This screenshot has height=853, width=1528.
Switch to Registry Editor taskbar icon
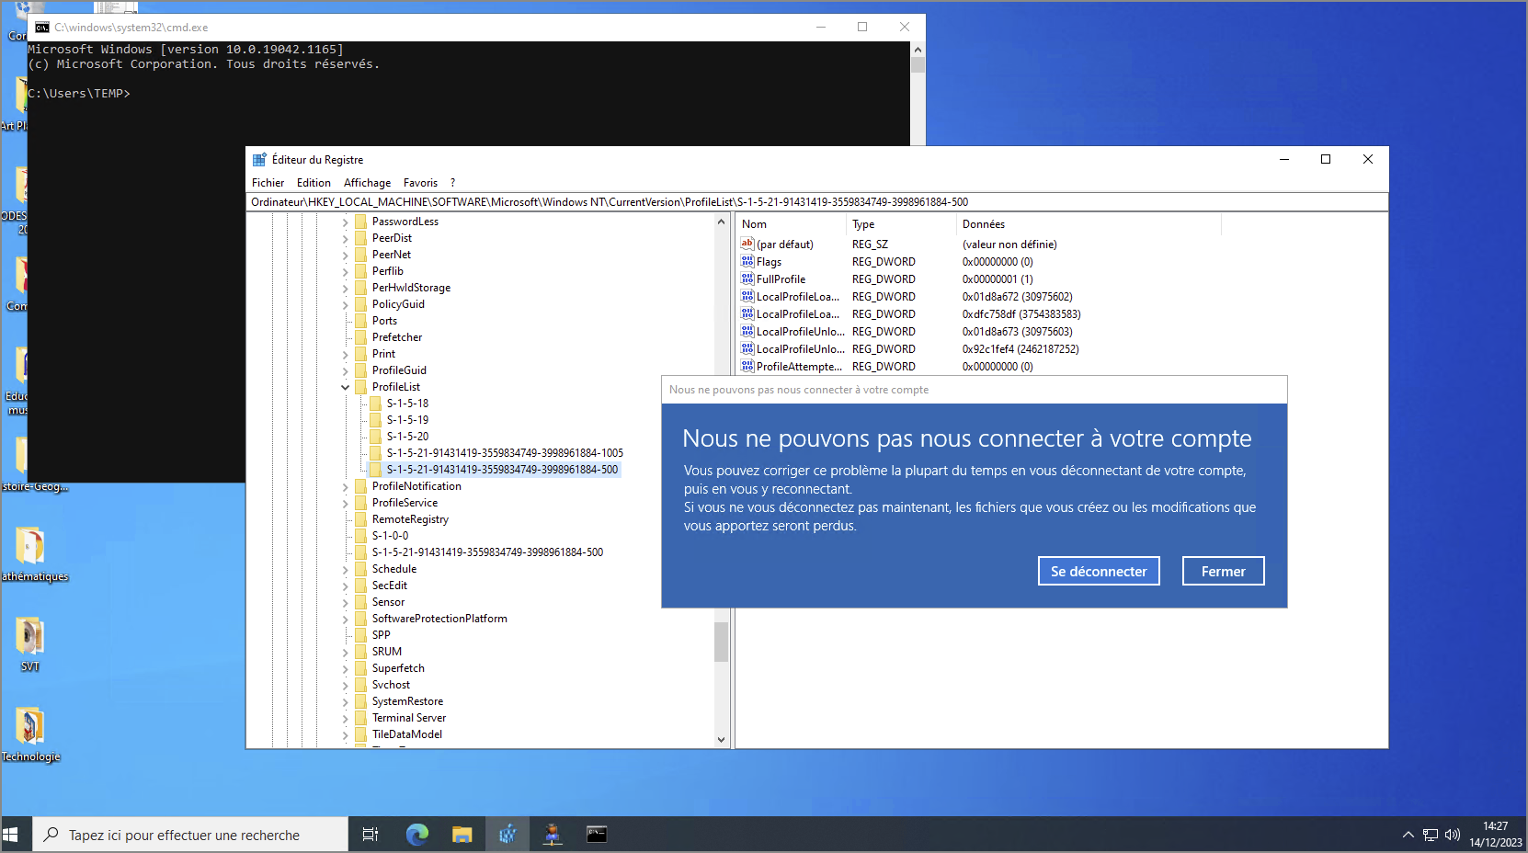[507, 835]
